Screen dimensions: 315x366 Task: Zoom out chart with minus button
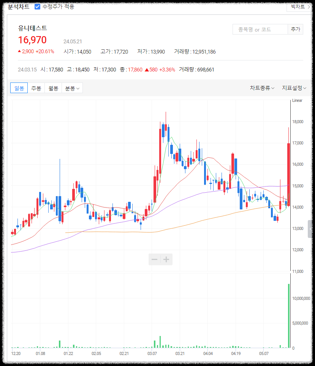click(155, 259)
